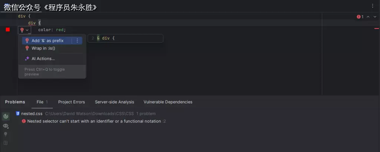Click the bottom panel icon in Problems sidebar

[6, 143]
